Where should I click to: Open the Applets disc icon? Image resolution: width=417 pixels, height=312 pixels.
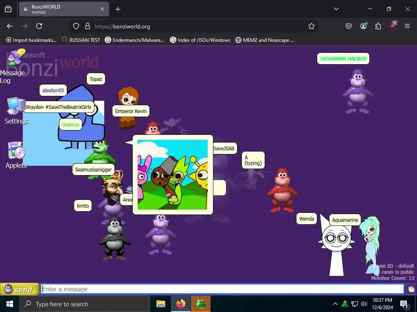pos(16,151)
